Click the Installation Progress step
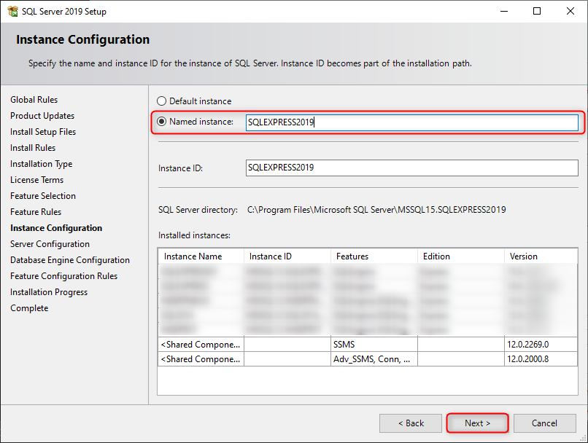The width and height of the screenshot is (588, 443). (49, 292)
